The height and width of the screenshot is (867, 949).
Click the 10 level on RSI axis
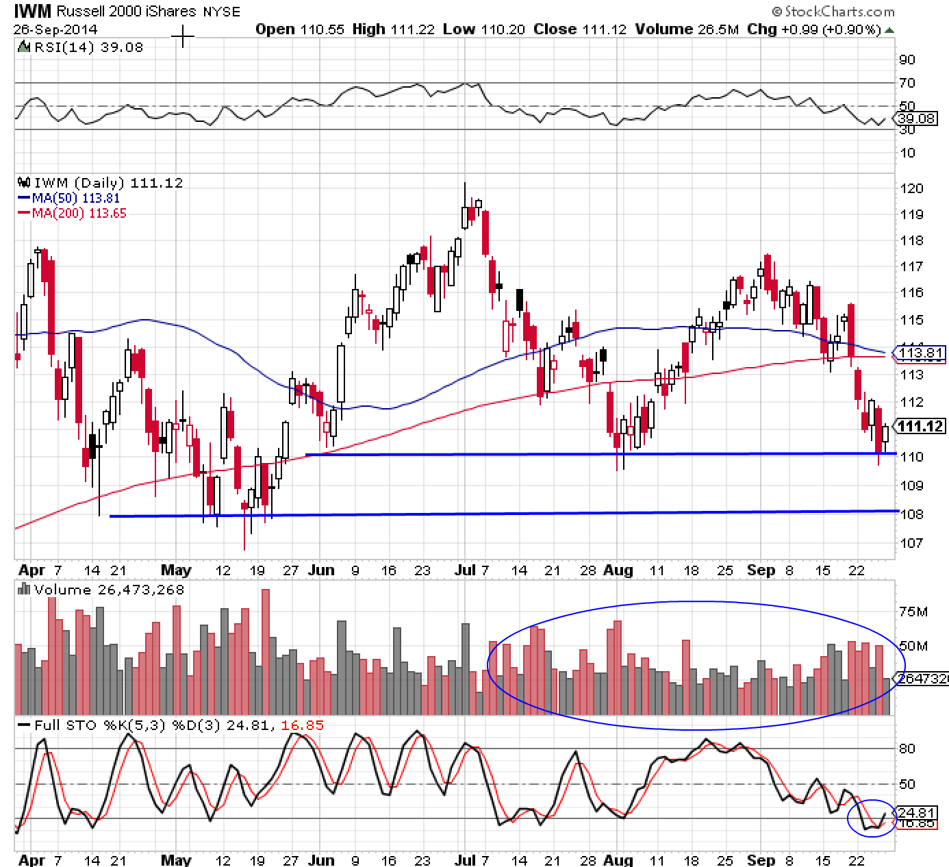tap(907, 153)
